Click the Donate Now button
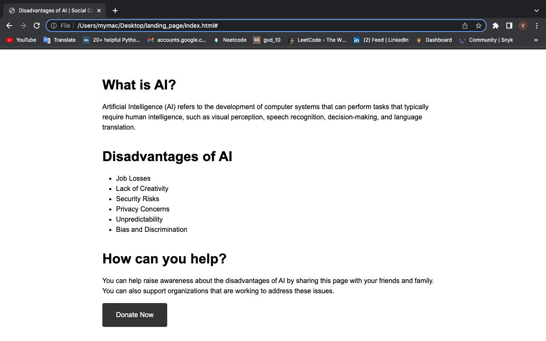The image size is (546, 341). pos(134,315)
